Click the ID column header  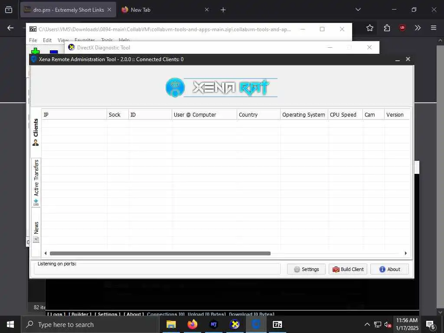click(150, 114)
